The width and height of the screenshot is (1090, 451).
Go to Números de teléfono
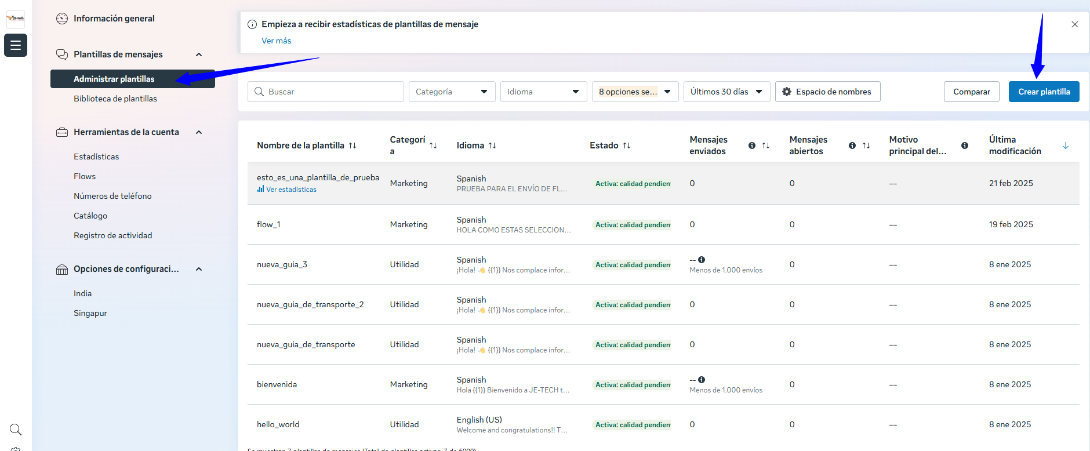[x=112, y=196]
